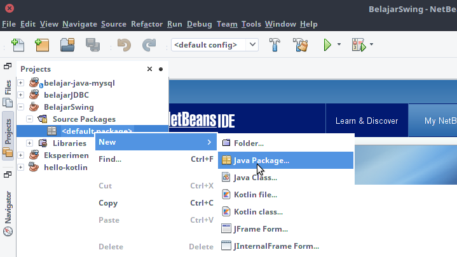
Task: Click the New Project toolbar icon
Action: click(x=42, y=45)
